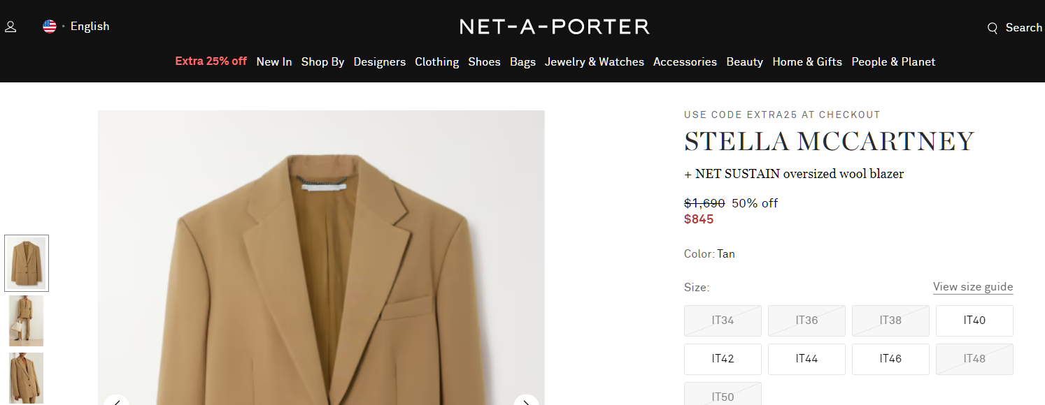Go to Jewelry & Watches
Screen dimensions: 1045x405
[594, 61]
